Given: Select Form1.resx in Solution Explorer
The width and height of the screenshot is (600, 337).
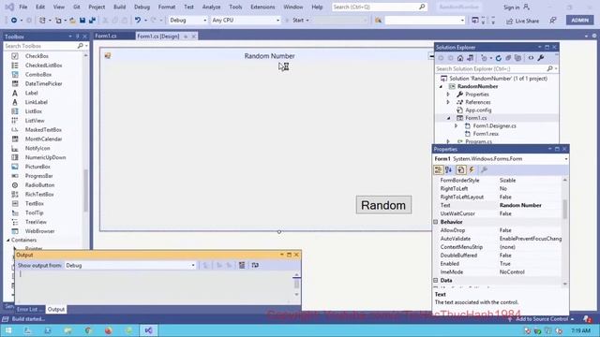Looking at the screenshot, I should tap(486, 134).
